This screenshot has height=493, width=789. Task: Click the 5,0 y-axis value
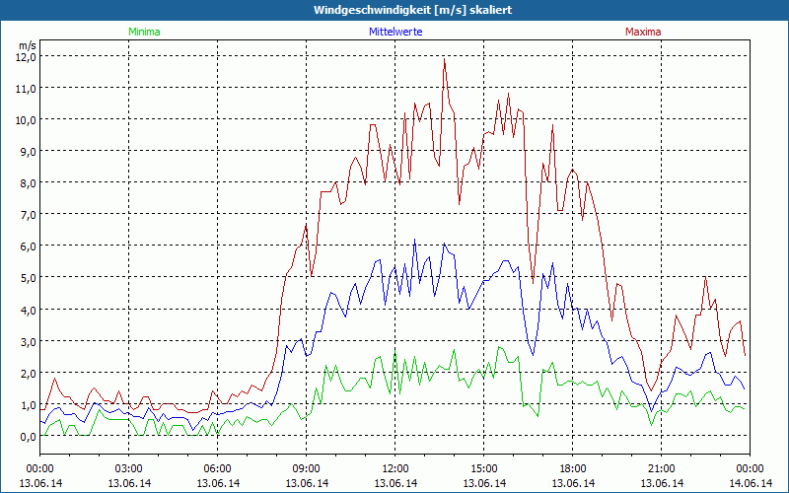click(x=28, y=278)
